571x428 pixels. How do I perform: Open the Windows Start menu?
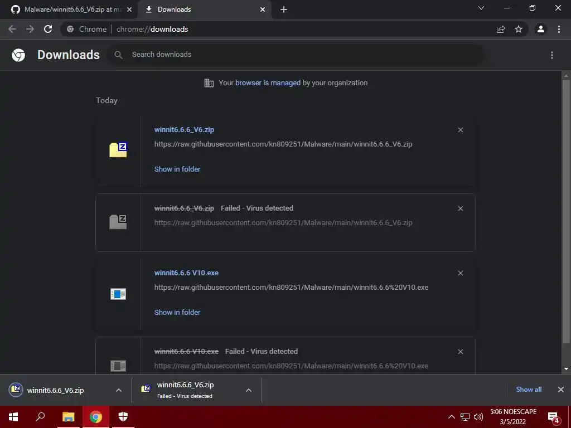point(13,417)
